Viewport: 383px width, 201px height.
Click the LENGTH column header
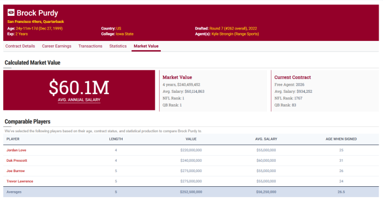(x=116, y=139)
